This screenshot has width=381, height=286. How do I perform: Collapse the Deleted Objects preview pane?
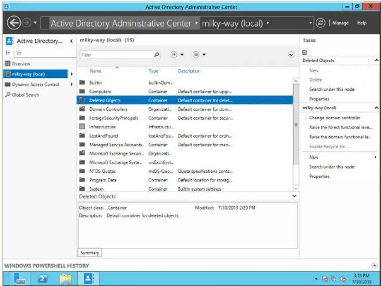point(295,196)
